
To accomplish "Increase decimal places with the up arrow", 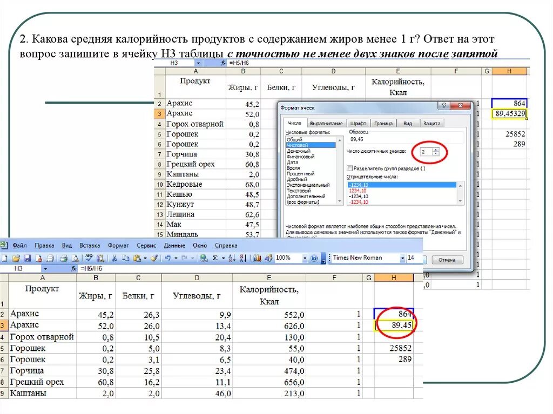I will coord(436,150).
